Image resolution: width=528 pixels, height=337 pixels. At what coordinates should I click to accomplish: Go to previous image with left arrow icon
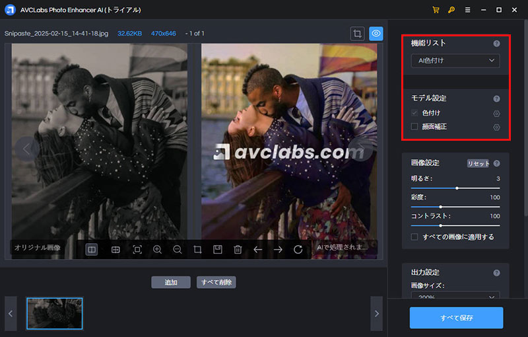click(258, 250)
